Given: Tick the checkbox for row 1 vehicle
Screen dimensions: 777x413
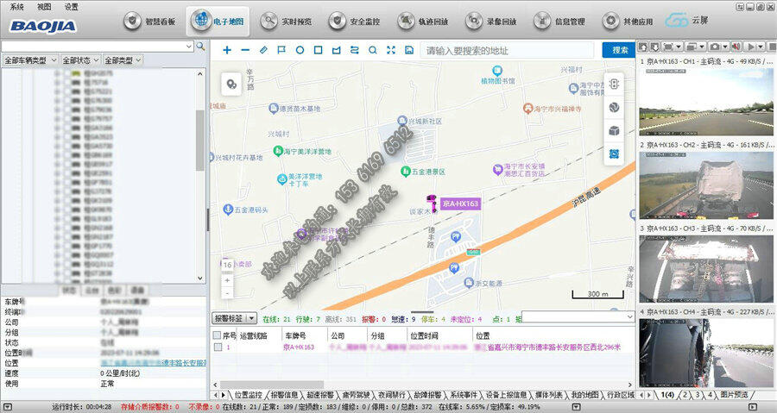Looking at the screenshot, I should [218, 347].
